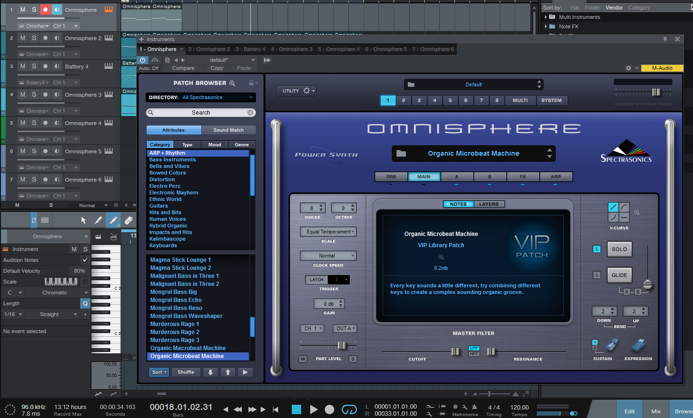
Task: Click the magnifier next to V-Curve
Action: 637,212
